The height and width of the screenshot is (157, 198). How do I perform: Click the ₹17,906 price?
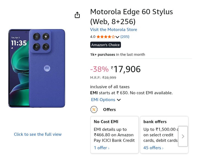(x=126, y=69)
